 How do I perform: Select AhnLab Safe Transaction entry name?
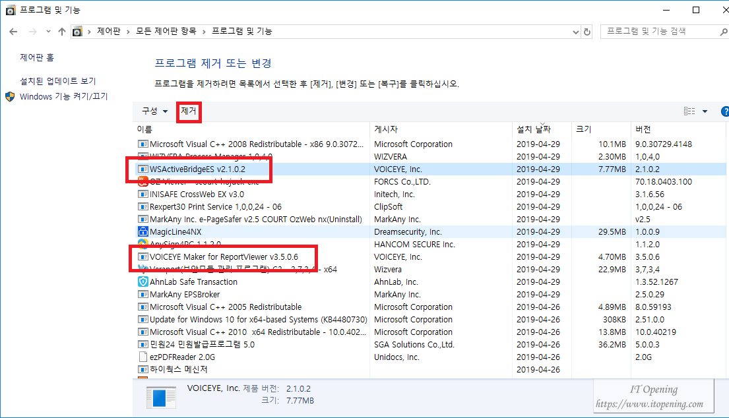coord(193,282)
